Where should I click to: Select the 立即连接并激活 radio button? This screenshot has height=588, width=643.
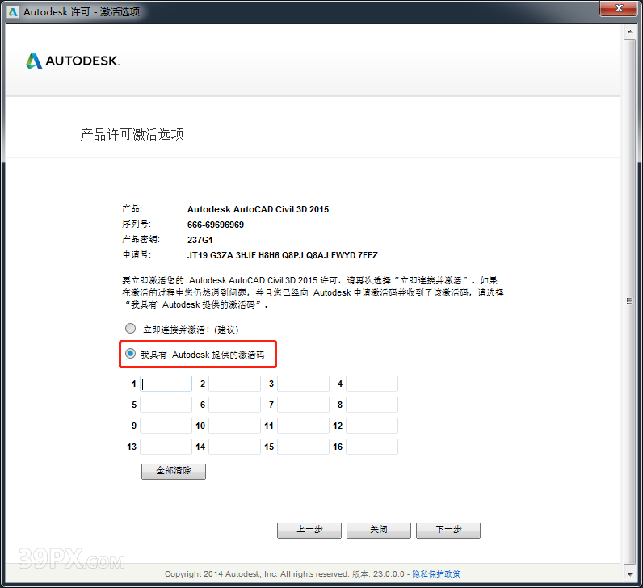click(x=130, y=329)
